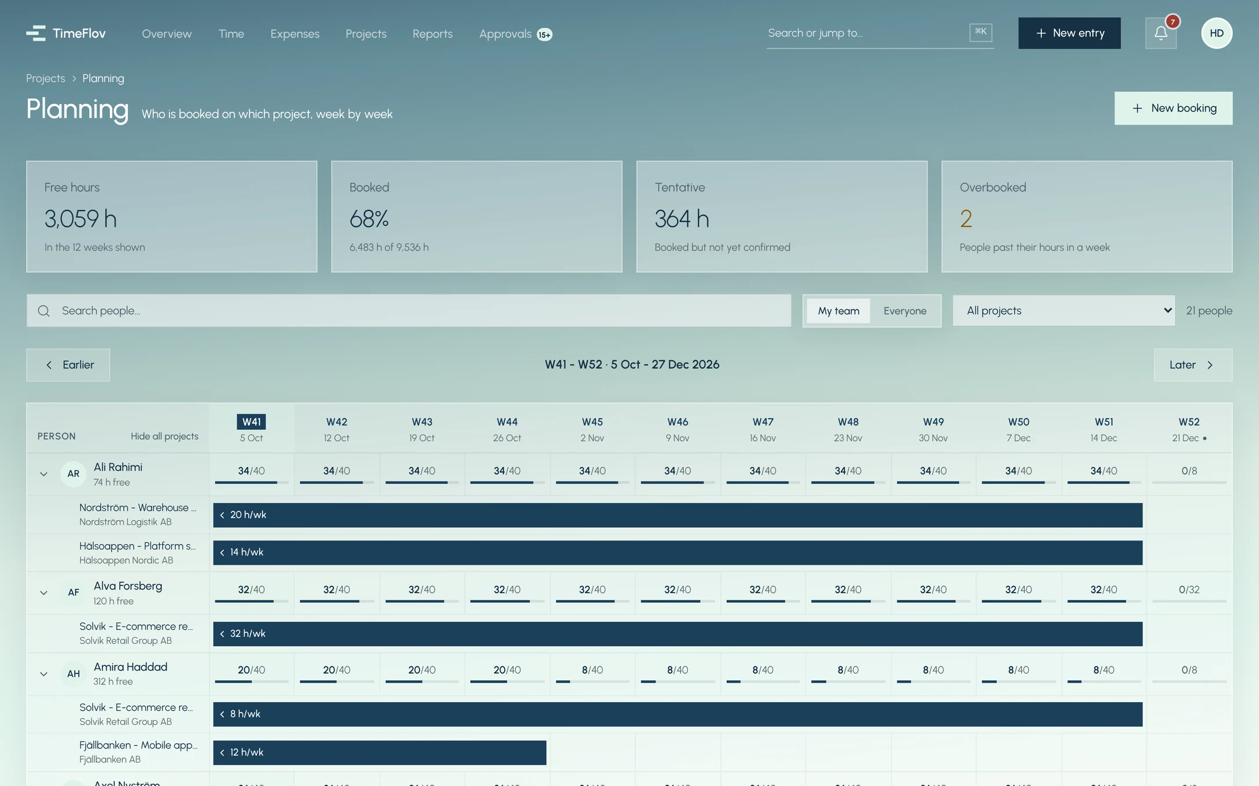
Task: Click the Projects breadcrumb link
Action: [x=46, y=78]
